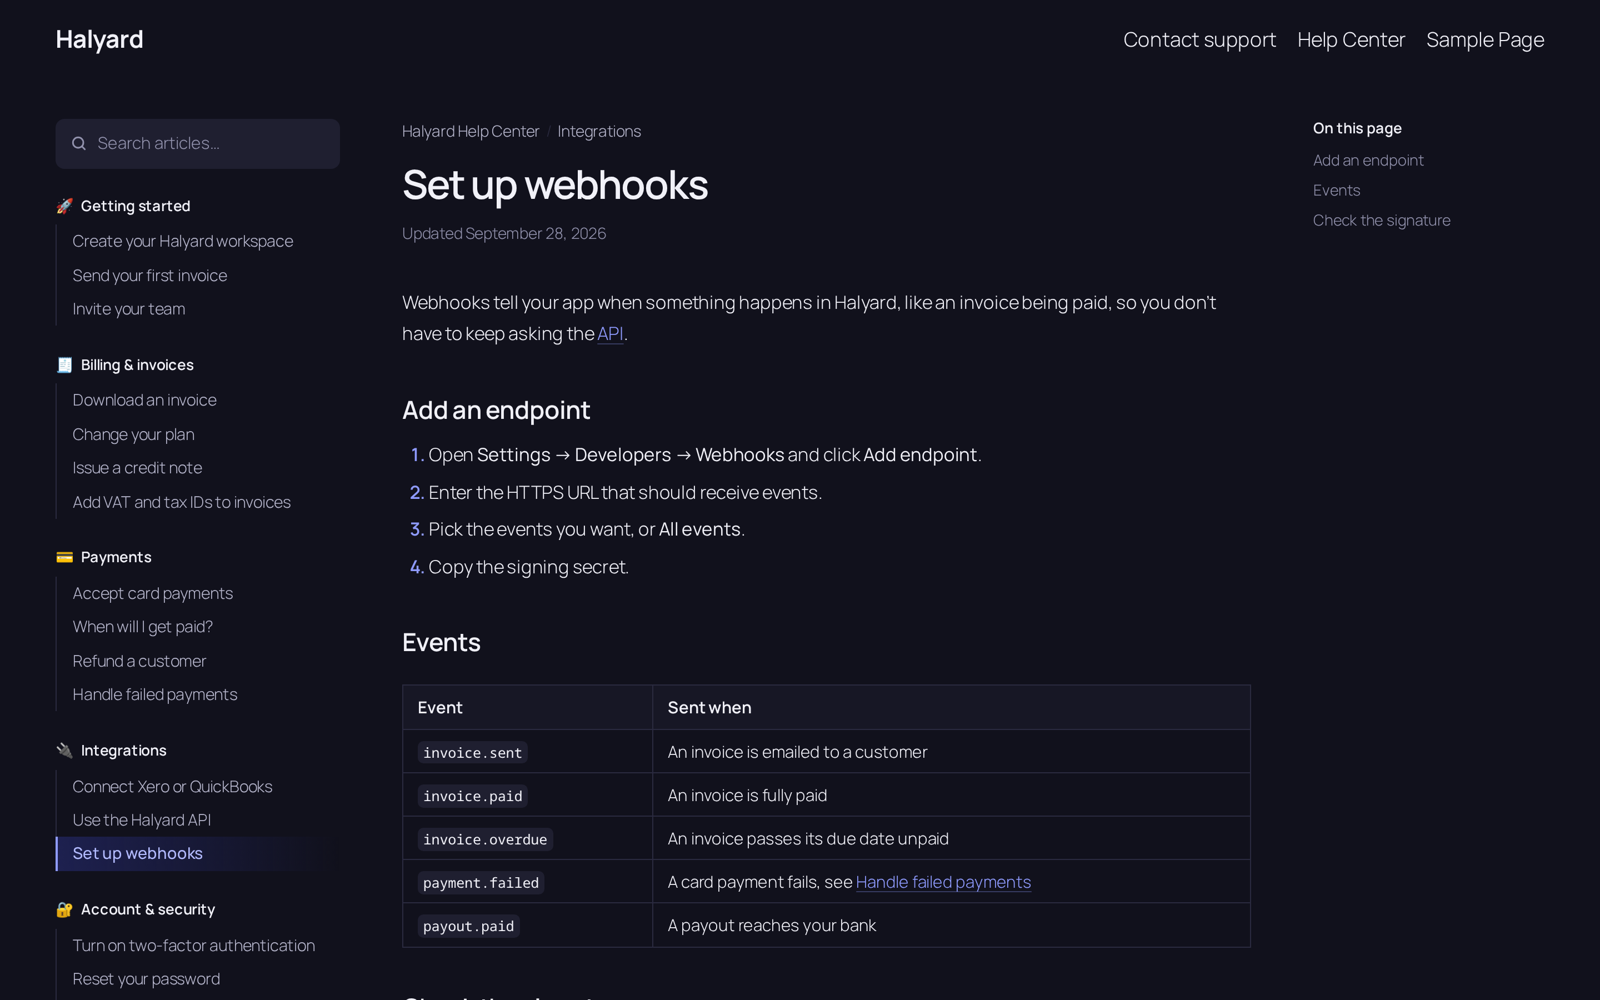The width and height of the screenshot is (1600, 1000).
Task: Open Handle failed payments in the sidebar
Action: pyautogui.click(x=154, y=694)
